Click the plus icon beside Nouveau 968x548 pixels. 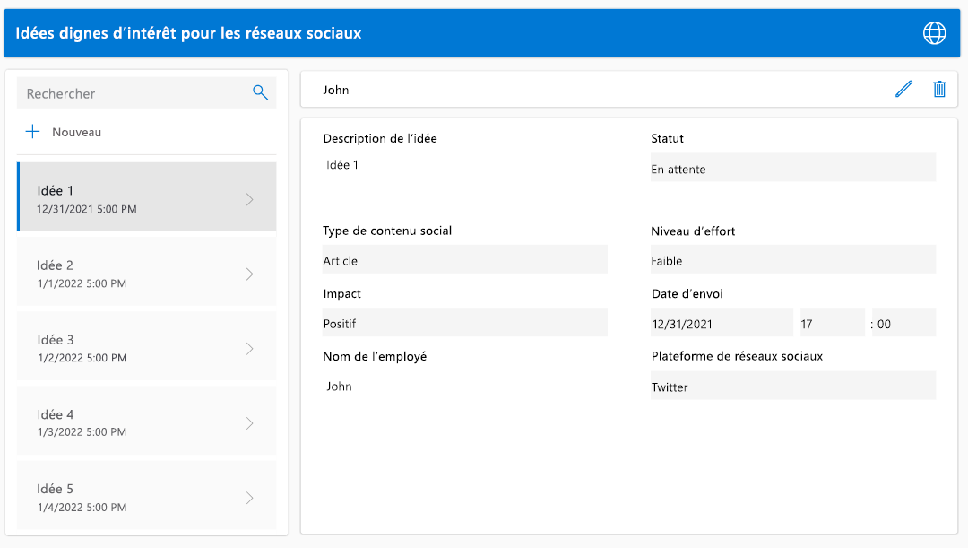pos(33,132)
